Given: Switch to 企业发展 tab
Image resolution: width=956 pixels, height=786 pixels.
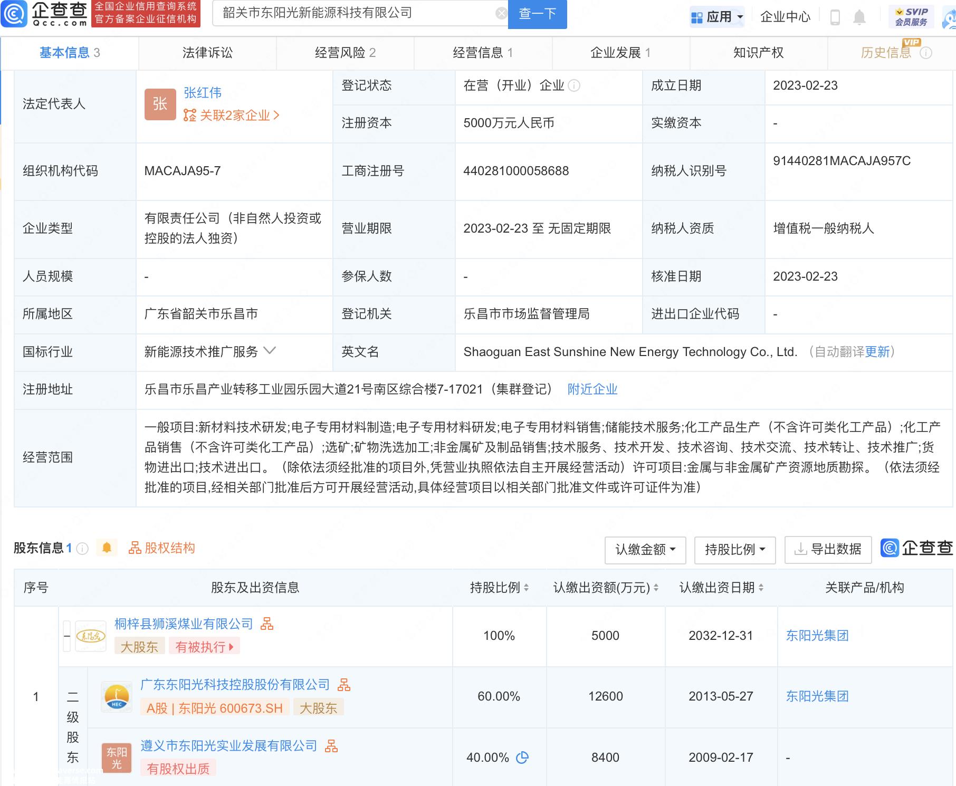Looking at the screenshot, I should pyautogui.click(x=620, y=53).
